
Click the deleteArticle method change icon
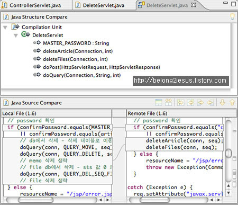point(37,51)
